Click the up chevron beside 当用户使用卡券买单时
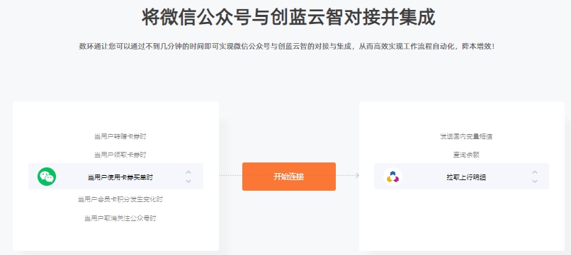571x255 pixels. [x=188, y=172]
